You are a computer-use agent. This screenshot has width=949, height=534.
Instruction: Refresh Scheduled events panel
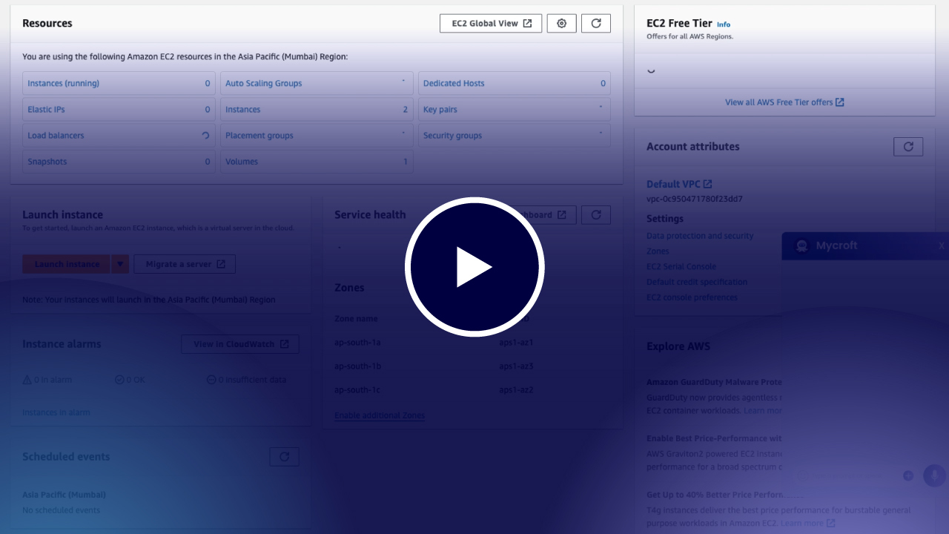[284, 457]
